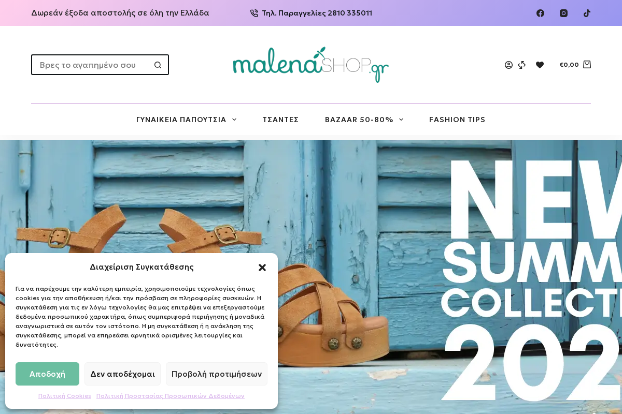Expand the BAZAAR 50-80% submenu chevron

(x=401, y=120)
